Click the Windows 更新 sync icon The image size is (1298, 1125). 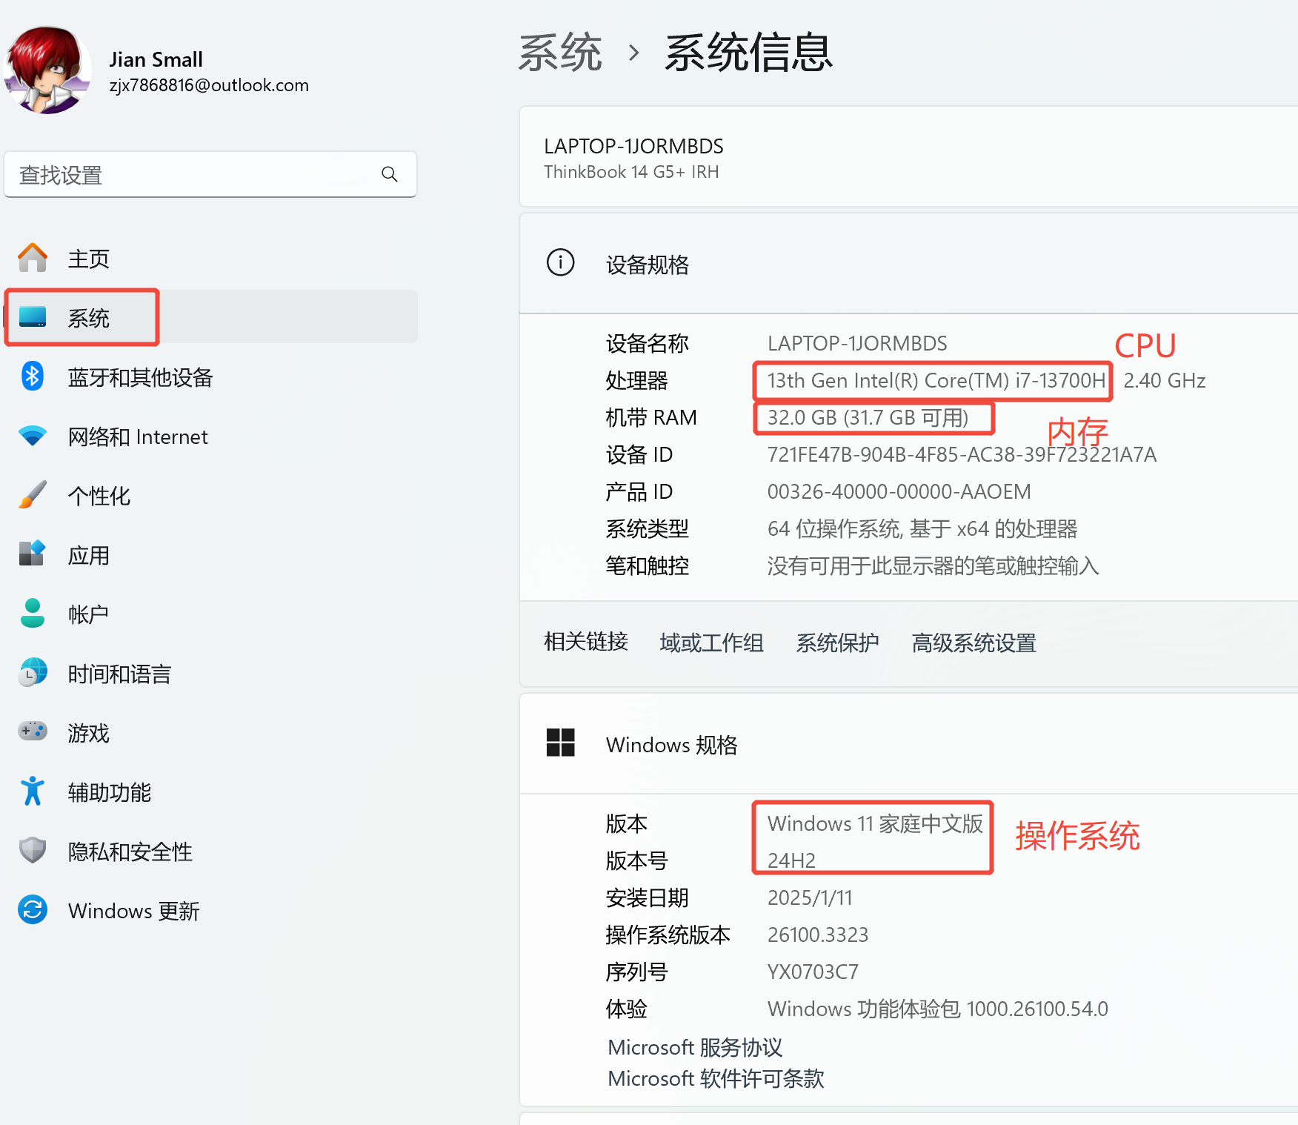(x=33, y=909)
